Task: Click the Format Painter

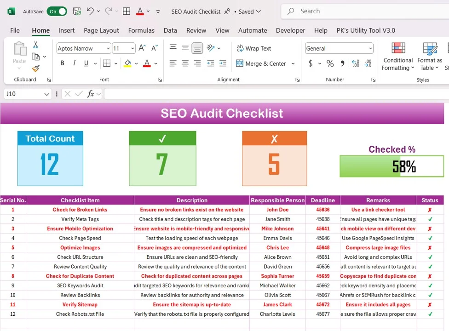Action: [x=35, y=68]
